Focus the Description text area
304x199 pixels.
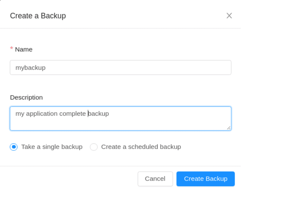pyautogui.click(x=121, y=119)
